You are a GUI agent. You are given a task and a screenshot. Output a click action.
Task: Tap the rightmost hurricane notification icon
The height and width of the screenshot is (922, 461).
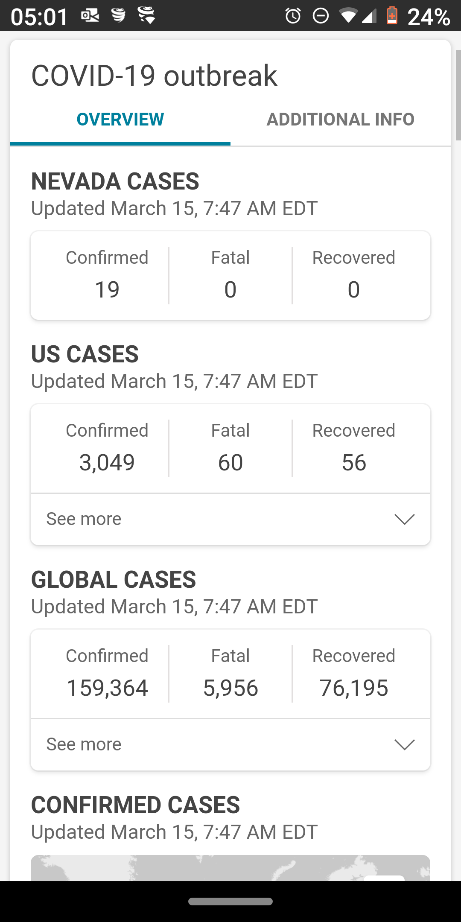(x=146, y=16)
